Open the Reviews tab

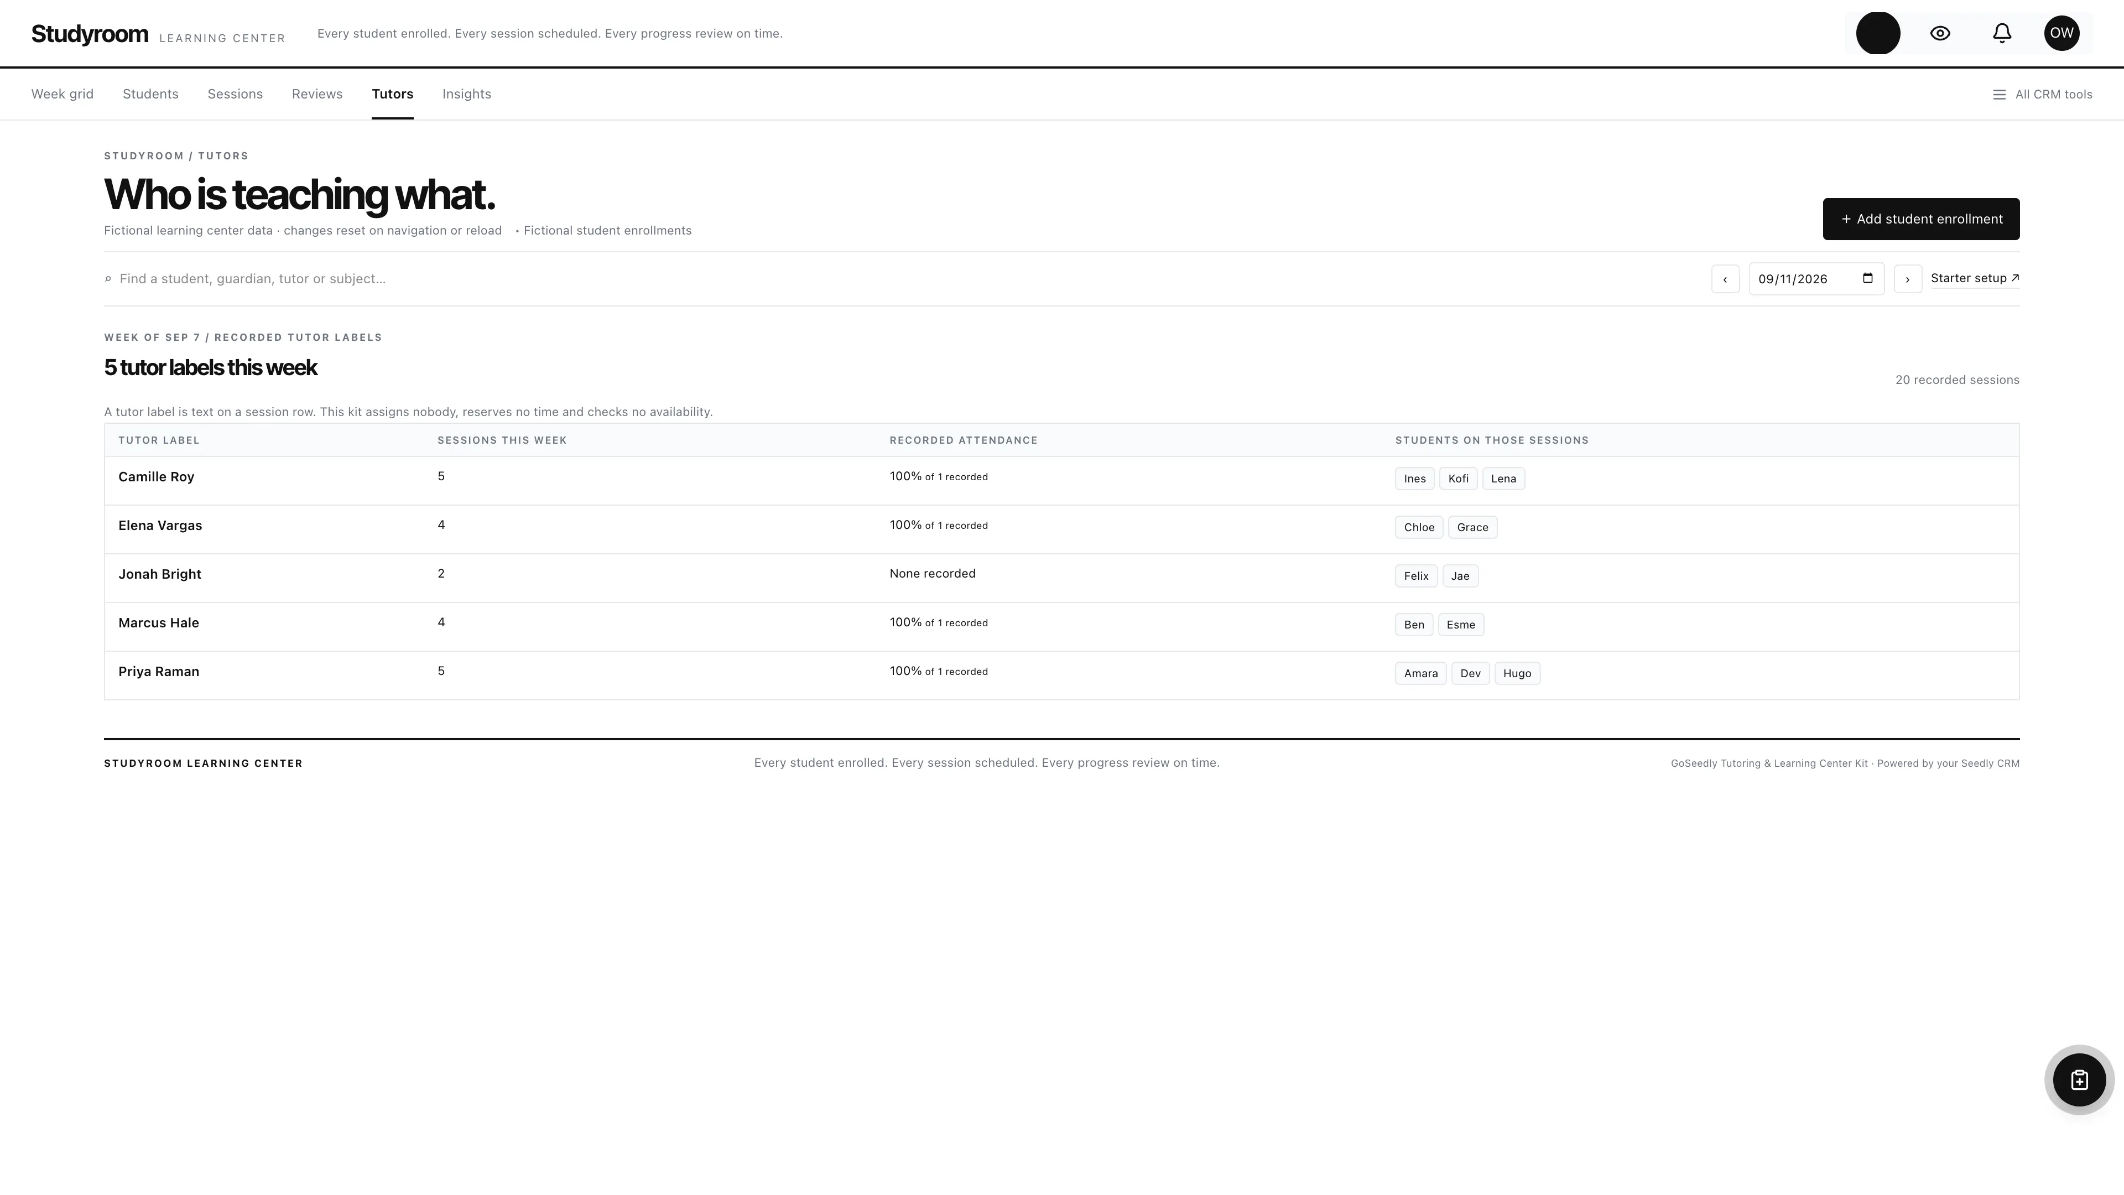317,95
